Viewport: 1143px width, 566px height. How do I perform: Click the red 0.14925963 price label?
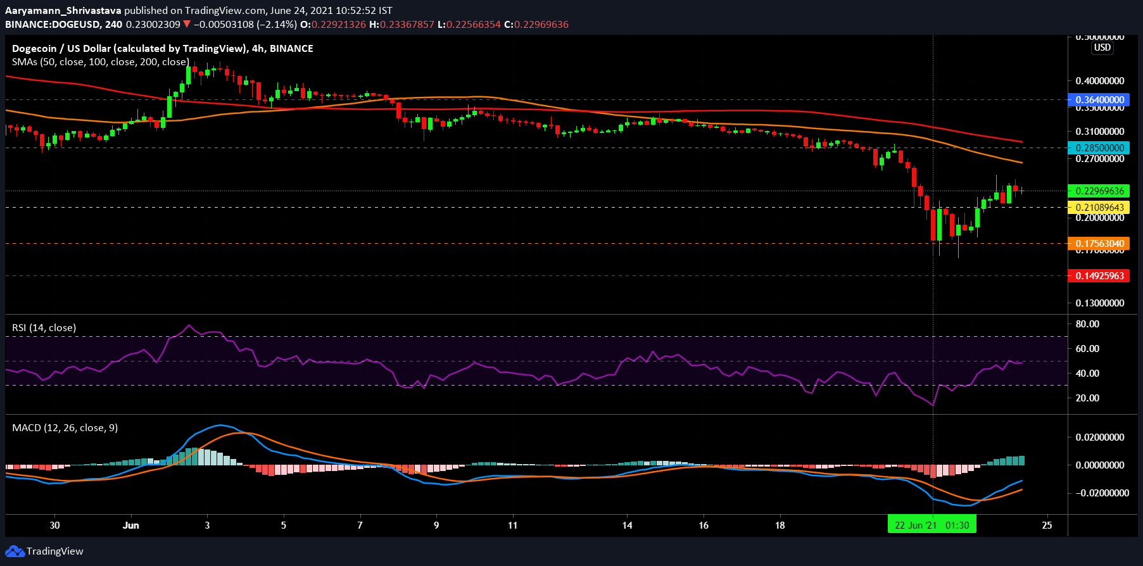[x=1098, y=276]
